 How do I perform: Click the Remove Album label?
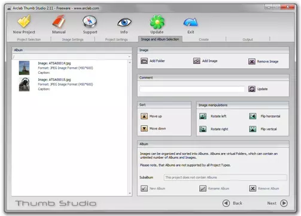pos(269,188)
